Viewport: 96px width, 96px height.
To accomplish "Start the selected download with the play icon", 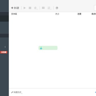I will pos(25,8).
